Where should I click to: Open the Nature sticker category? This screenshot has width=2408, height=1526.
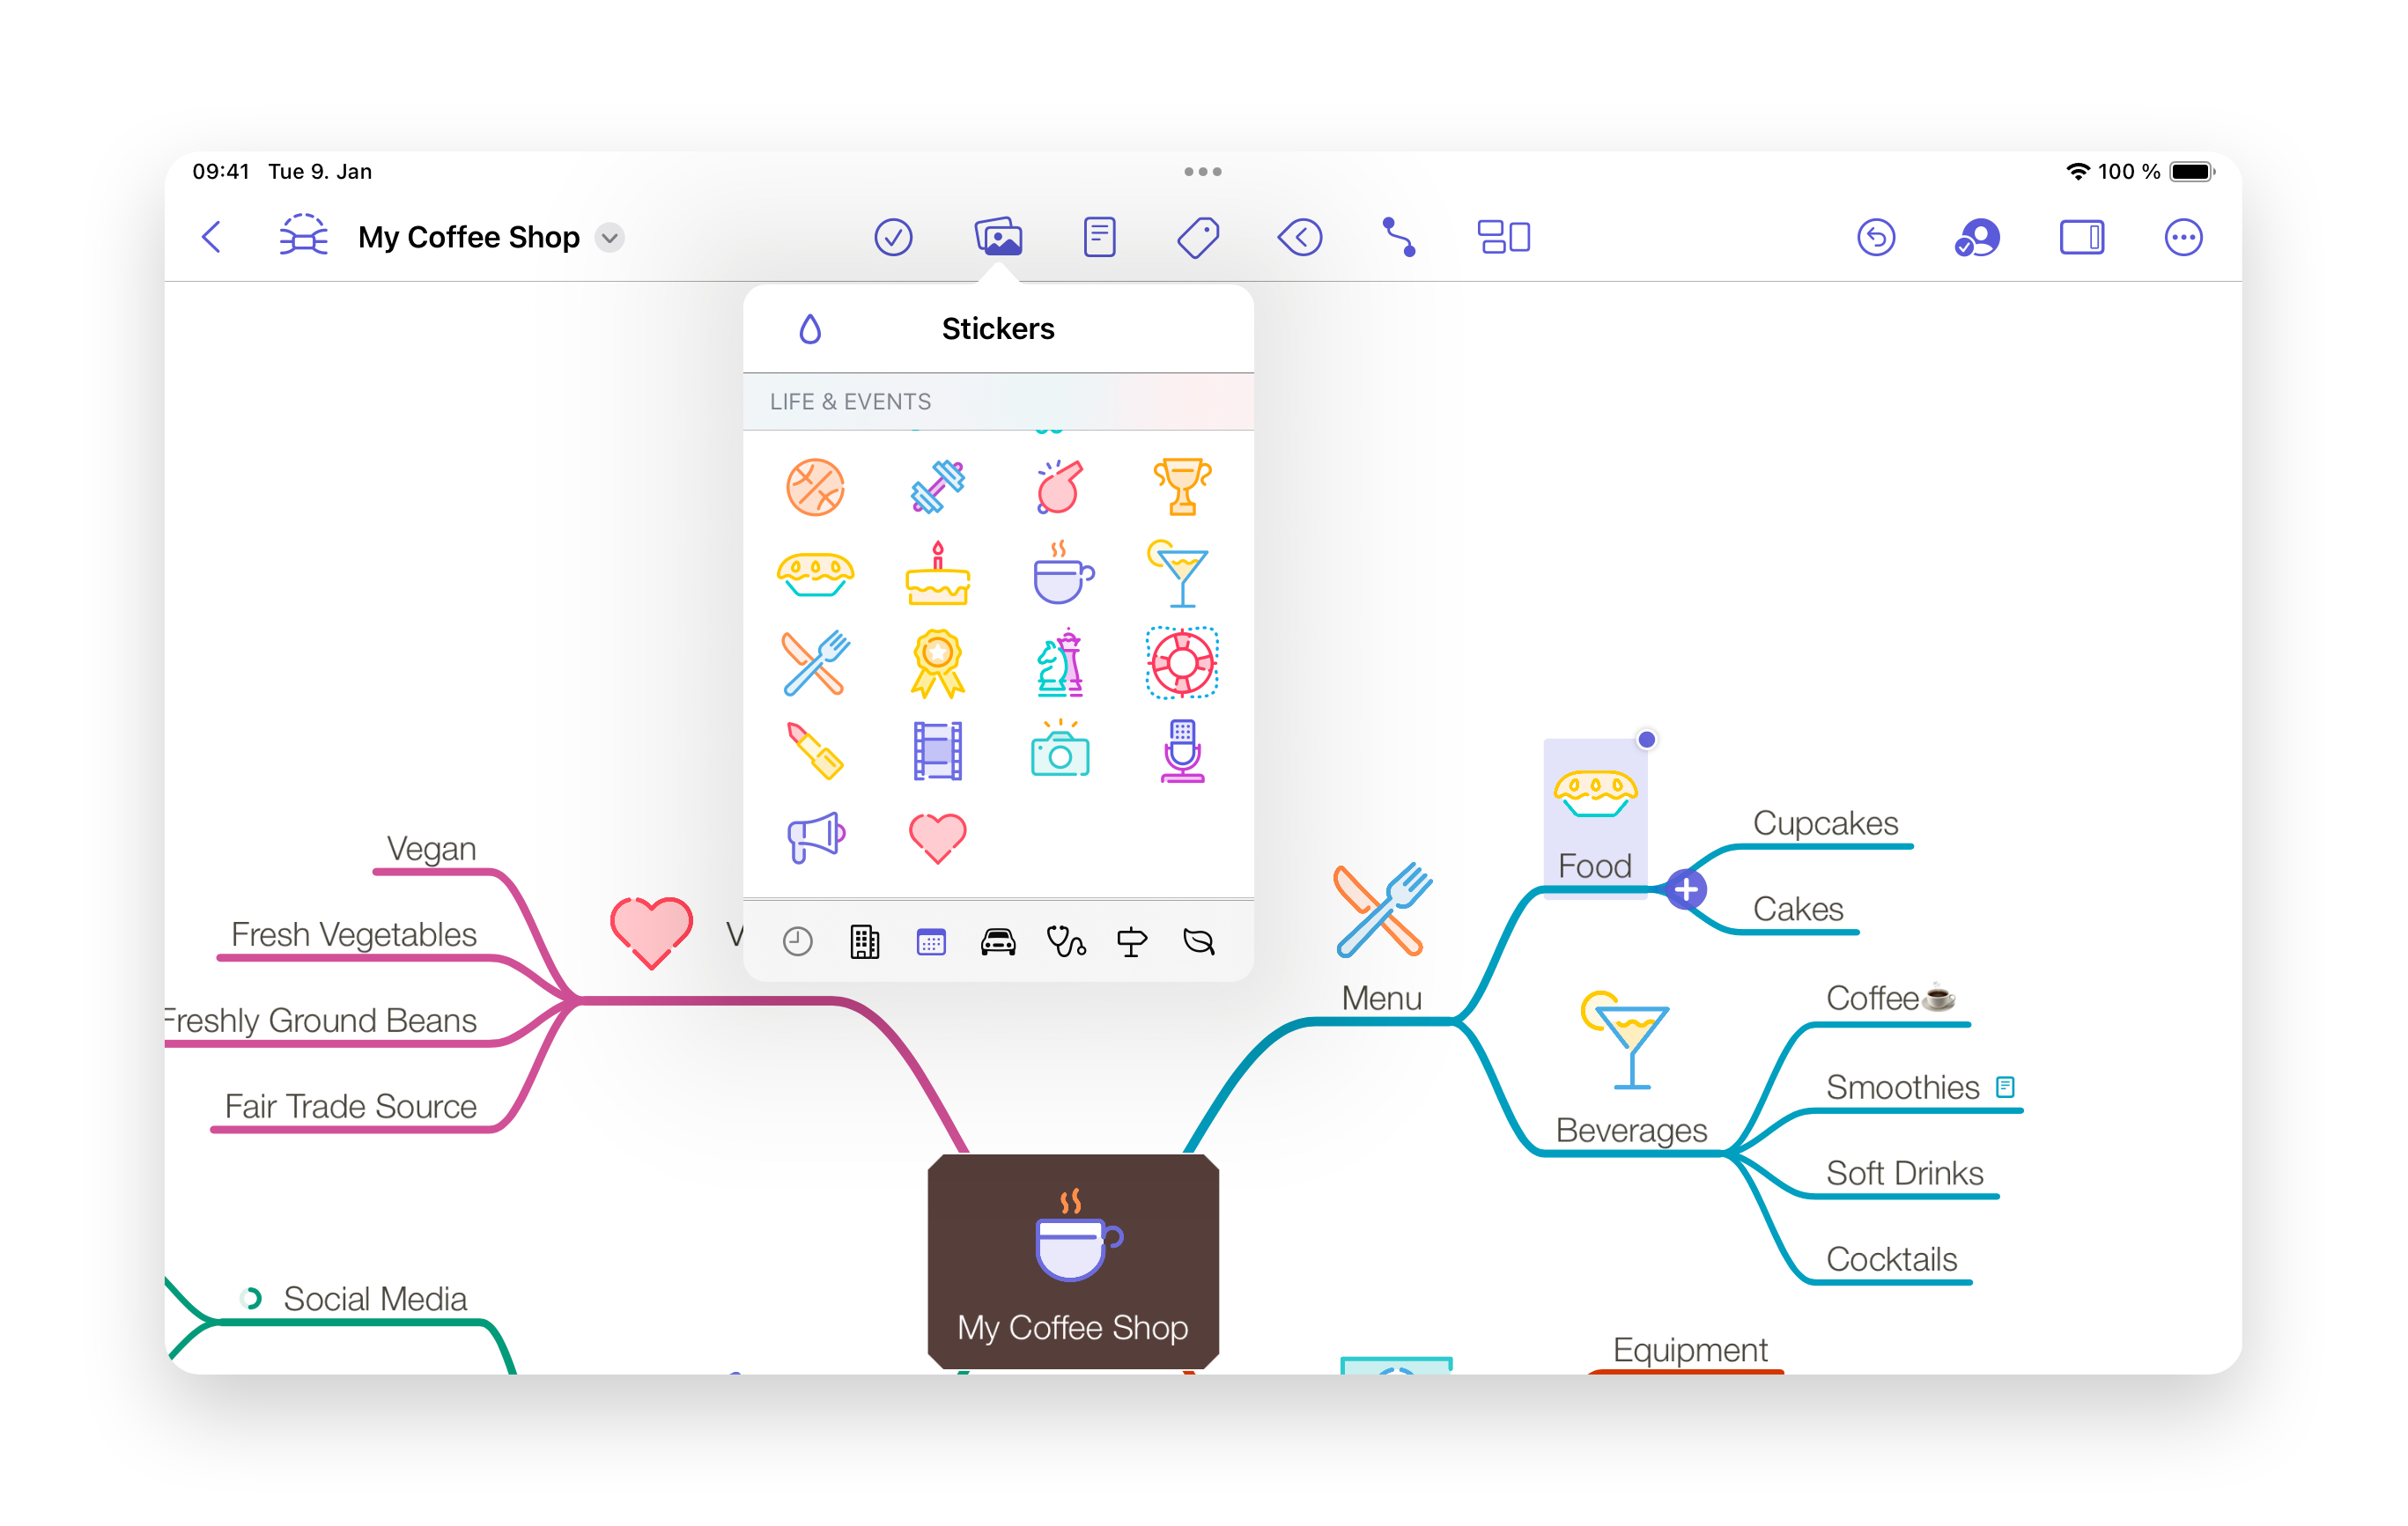(1198, 940)
